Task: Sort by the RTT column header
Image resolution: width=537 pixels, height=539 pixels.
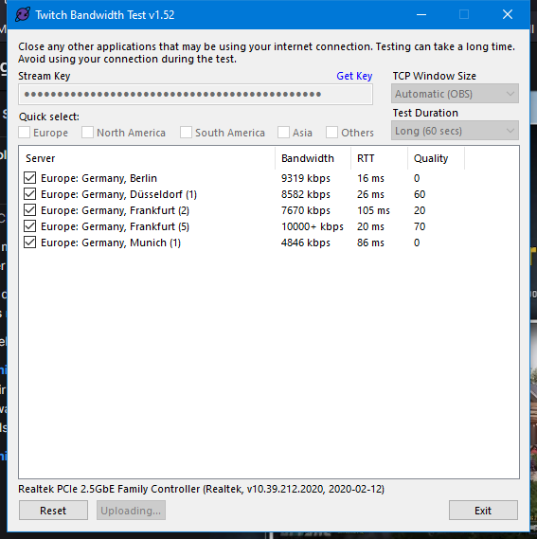Action: click(379, 158)
